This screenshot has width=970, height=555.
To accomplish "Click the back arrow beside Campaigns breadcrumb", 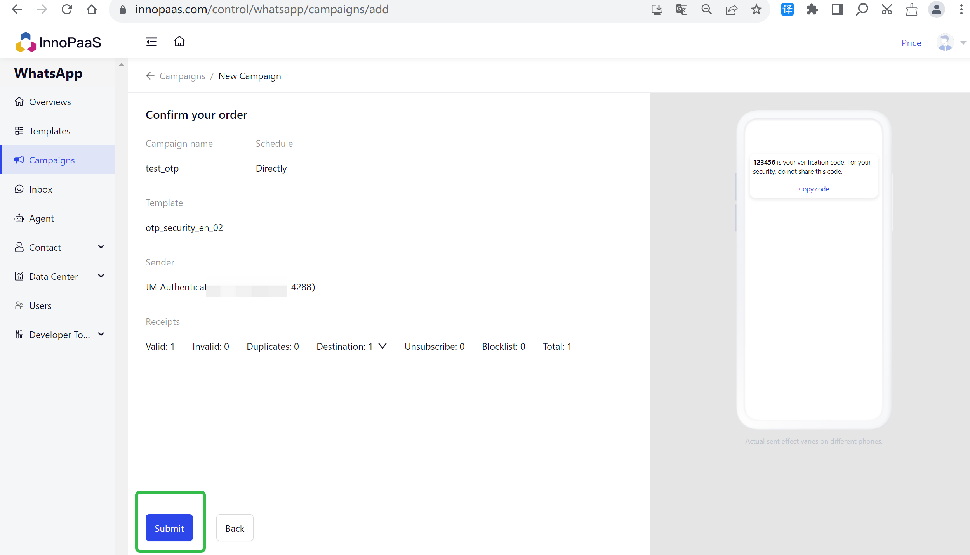I will tap(150, 76).
